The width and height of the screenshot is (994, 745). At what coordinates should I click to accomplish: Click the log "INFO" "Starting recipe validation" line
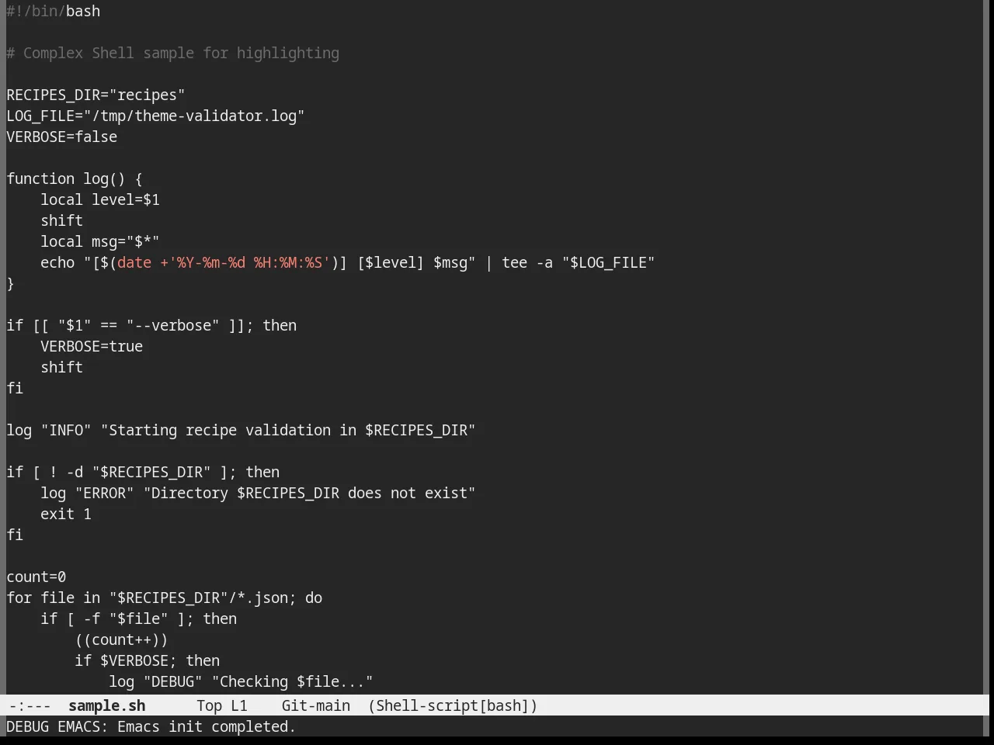click(x=241, y=430)
